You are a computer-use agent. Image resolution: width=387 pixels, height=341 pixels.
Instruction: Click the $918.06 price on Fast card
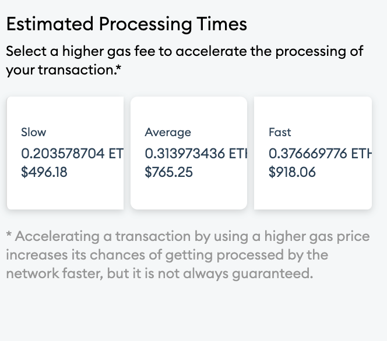293,172
